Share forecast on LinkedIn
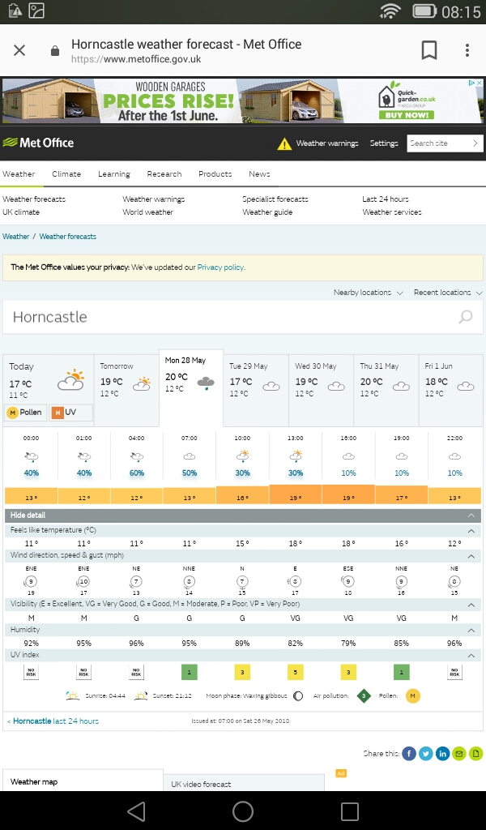Viewport: 486px width, 830px height. 442,753
